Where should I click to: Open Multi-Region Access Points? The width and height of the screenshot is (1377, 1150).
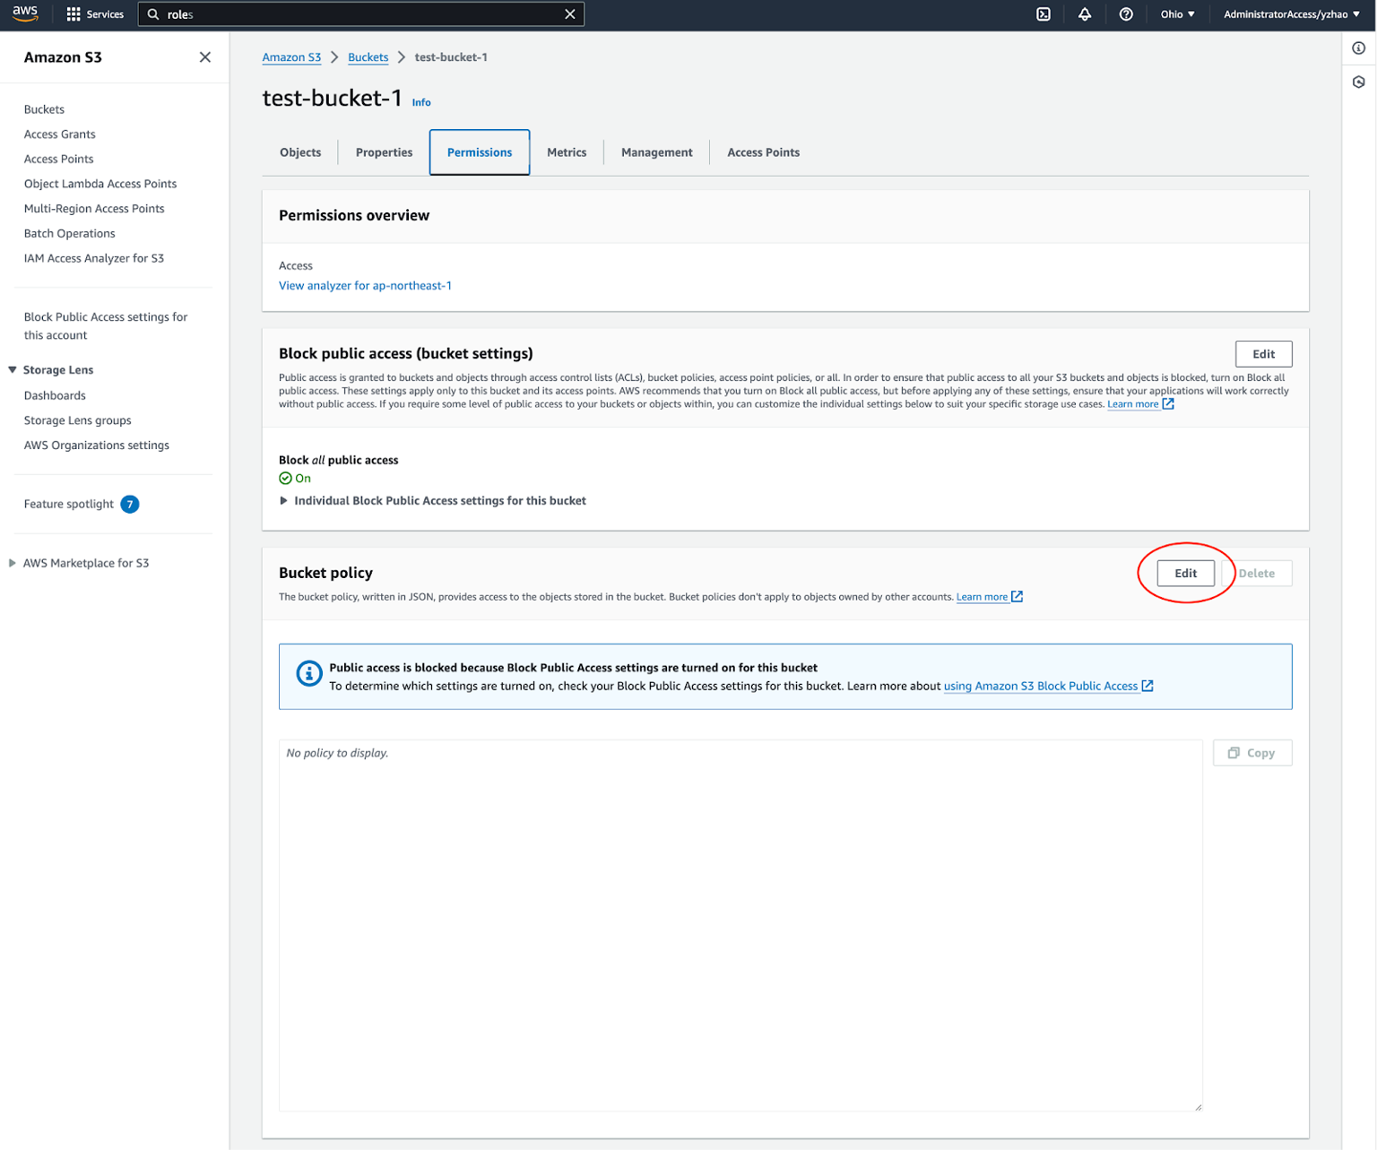point(94,209)
